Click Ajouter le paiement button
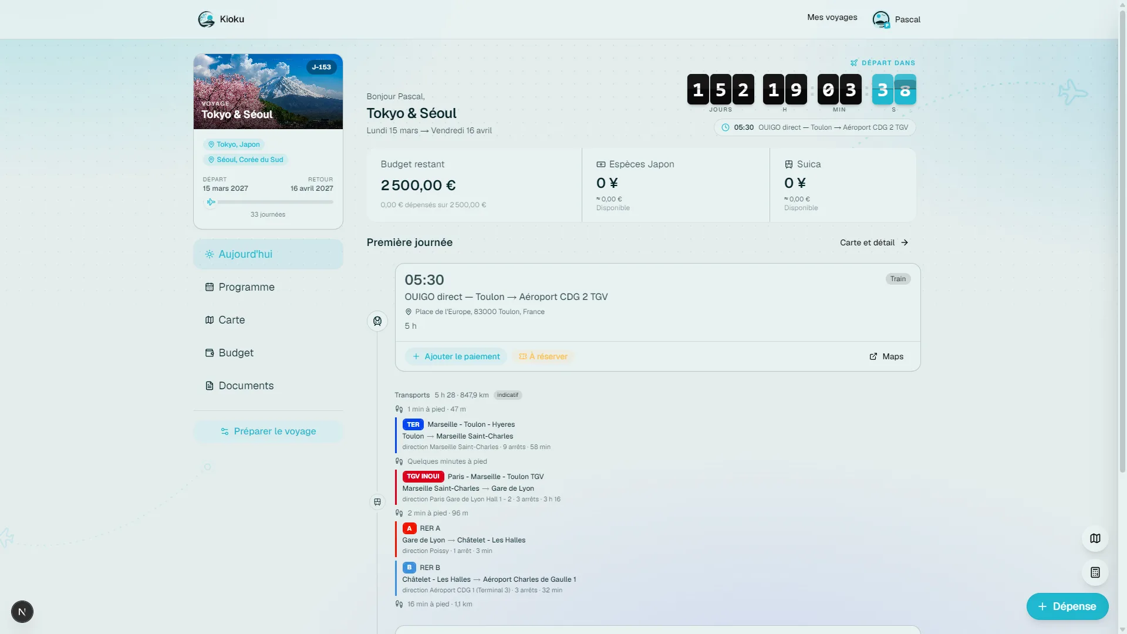Screen dimensions: 1127x634 point(456,356)
